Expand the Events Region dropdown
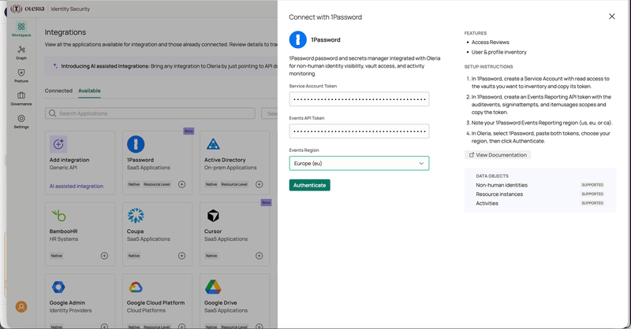The height and width of the screenshot is (329, 631). point(359,163)
